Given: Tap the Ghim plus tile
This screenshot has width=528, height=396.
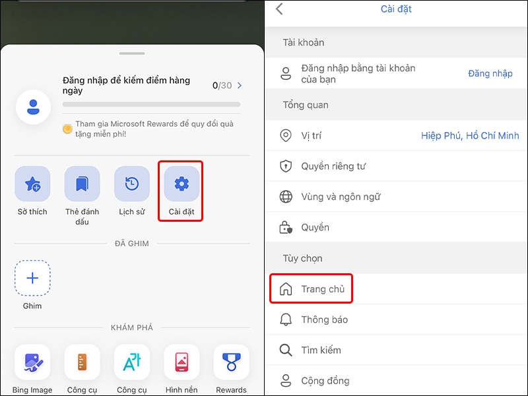Looking at the screenshot, I should (x=32, y=278).
